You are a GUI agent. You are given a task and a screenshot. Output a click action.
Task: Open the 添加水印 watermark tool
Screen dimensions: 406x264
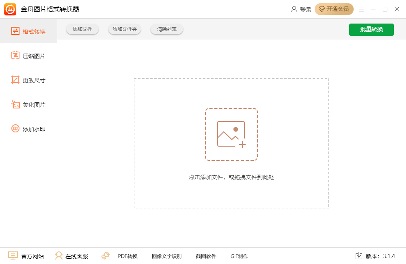point(28,129)
